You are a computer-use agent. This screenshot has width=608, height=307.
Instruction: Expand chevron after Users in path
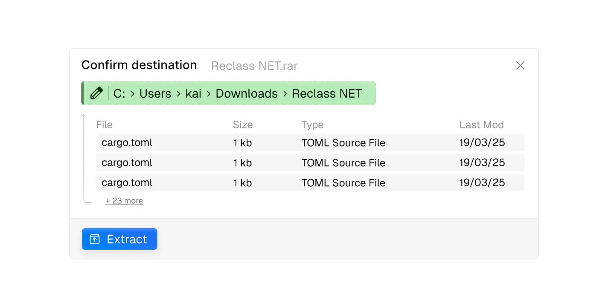point(178,94)
